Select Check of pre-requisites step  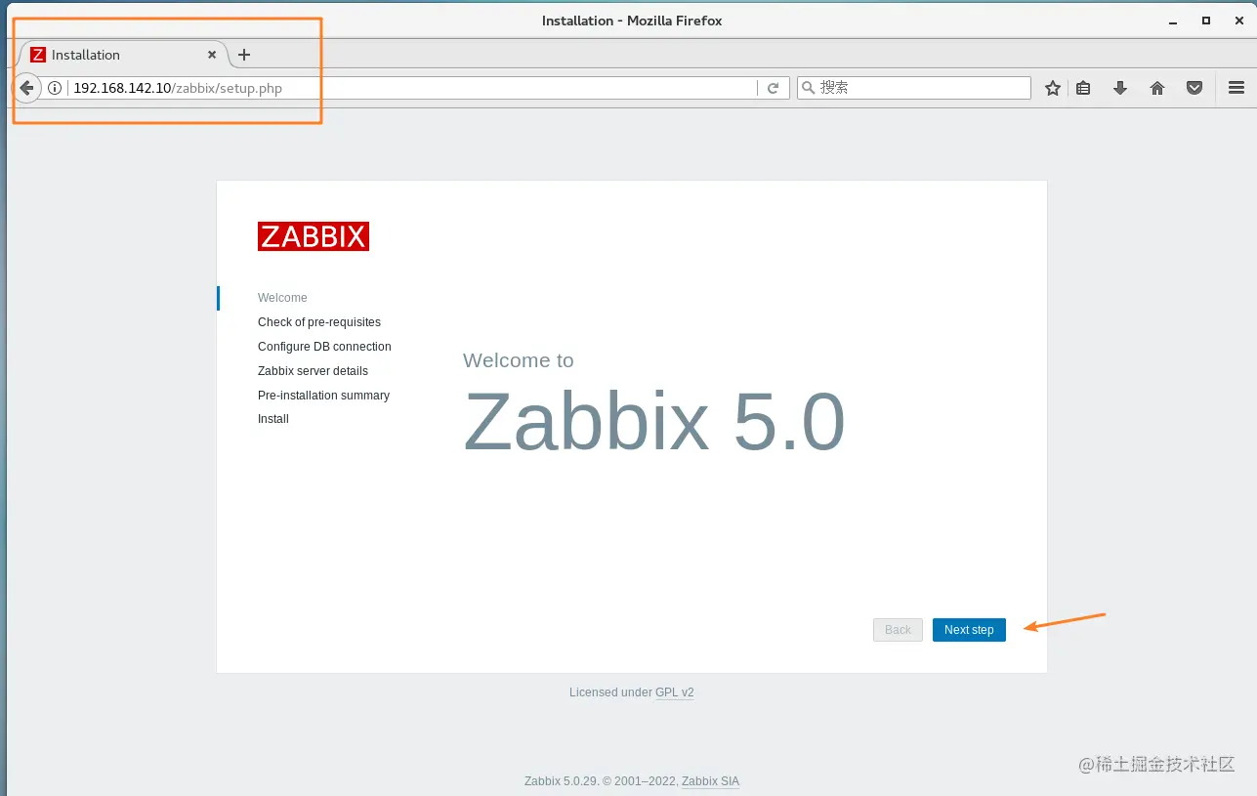coord(319,322)
